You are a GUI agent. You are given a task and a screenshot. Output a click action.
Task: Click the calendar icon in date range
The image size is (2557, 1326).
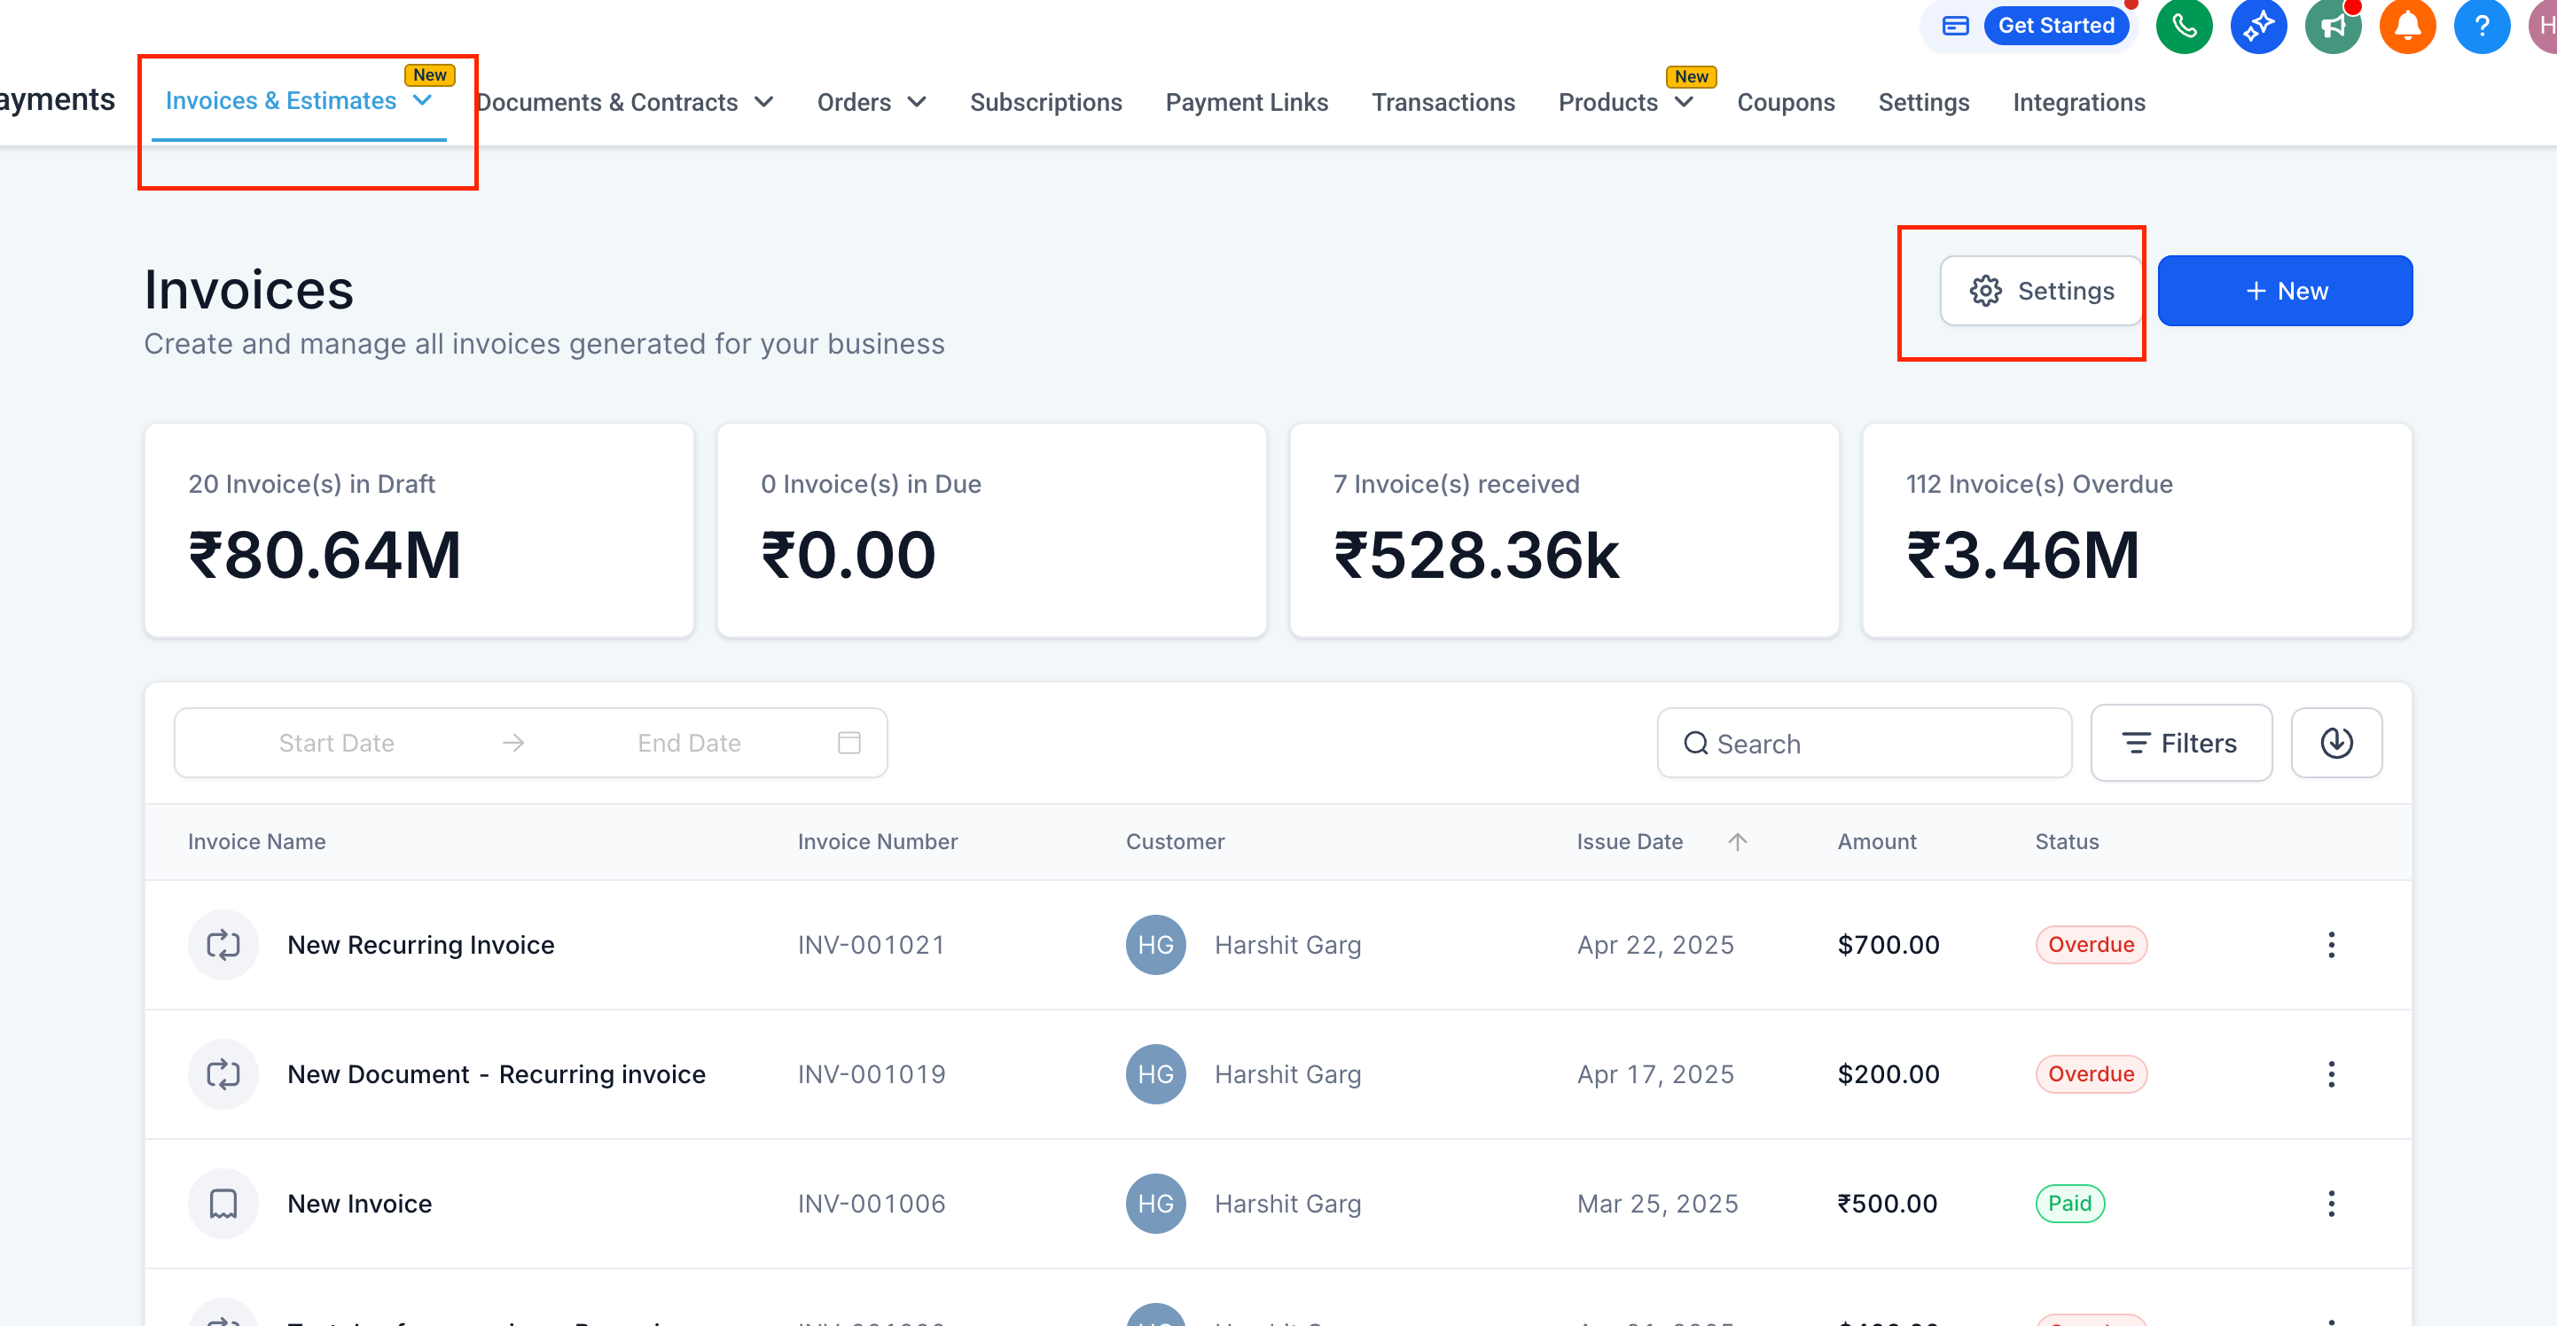pyautogui.click(x=848, y=743)
